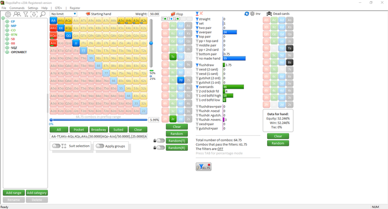Open the gear icon next to Inv
This screenshot has width=388, height=209.
[x=252, y=14]
